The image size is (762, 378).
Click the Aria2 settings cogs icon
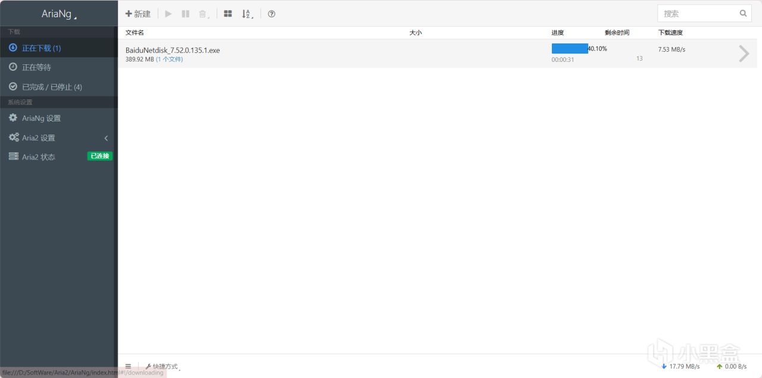tap(14, 138)
